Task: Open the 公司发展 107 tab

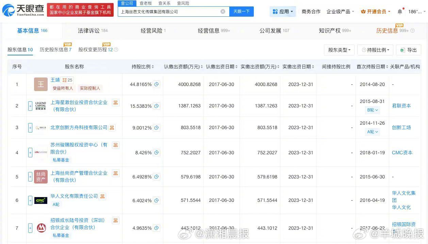Action: (x=274, y=31)
